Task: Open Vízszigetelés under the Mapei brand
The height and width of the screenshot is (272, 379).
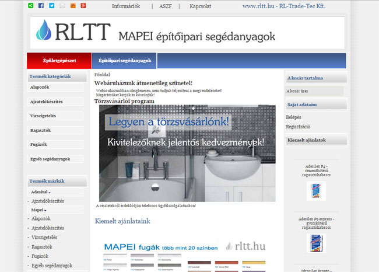Action: click(44, 238)
